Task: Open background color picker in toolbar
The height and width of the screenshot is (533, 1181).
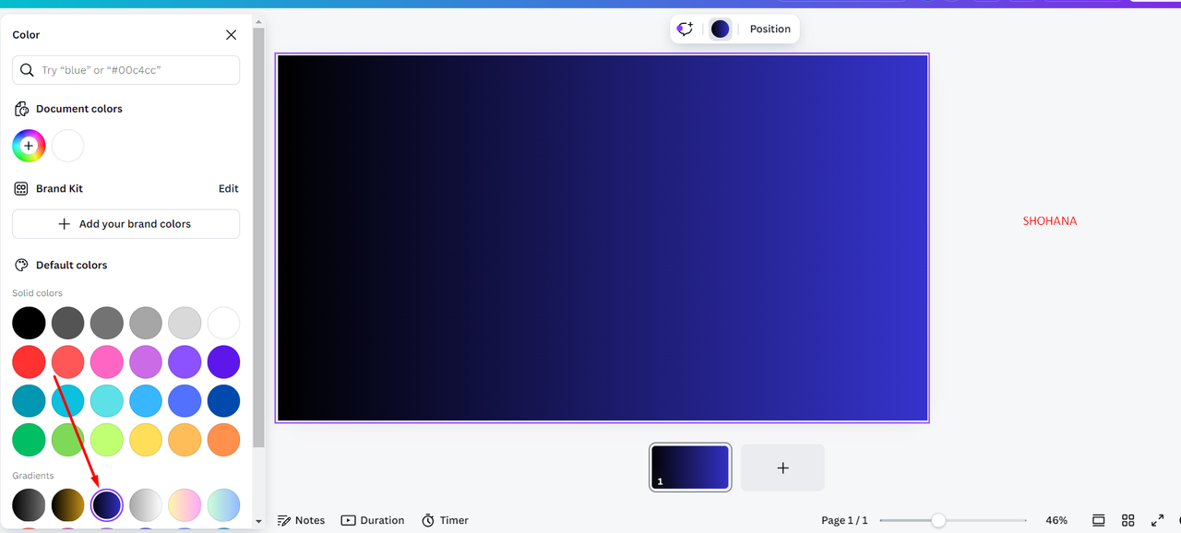Action: coord(721,29)
